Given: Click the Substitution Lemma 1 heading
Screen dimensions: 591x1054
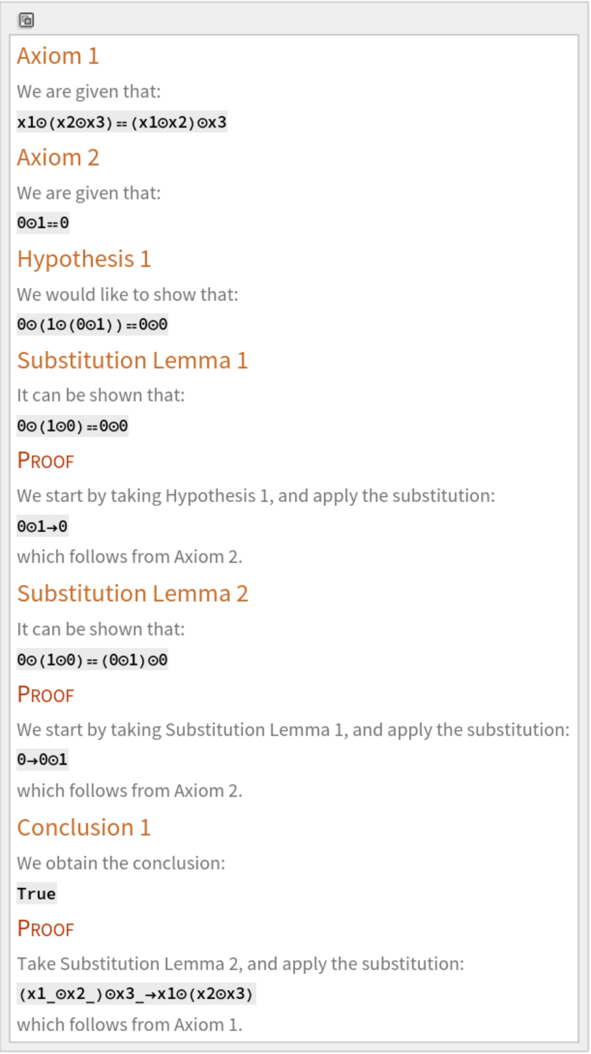Looking at the screenshot, I should tap(132, 360).
